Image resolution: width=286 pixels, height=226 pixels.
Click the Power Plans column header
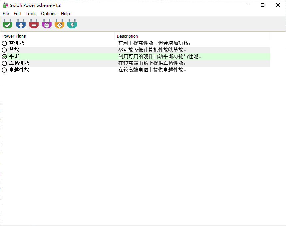pos(58,36)
